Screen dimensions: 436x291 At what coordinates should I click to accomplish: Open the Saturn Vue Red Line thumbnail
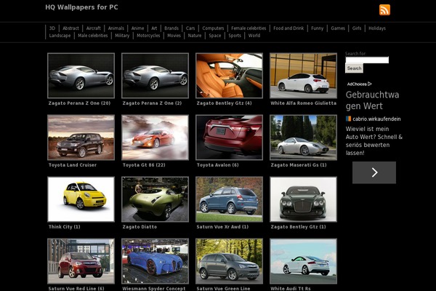pyautogui.click(x=81, y=261)
